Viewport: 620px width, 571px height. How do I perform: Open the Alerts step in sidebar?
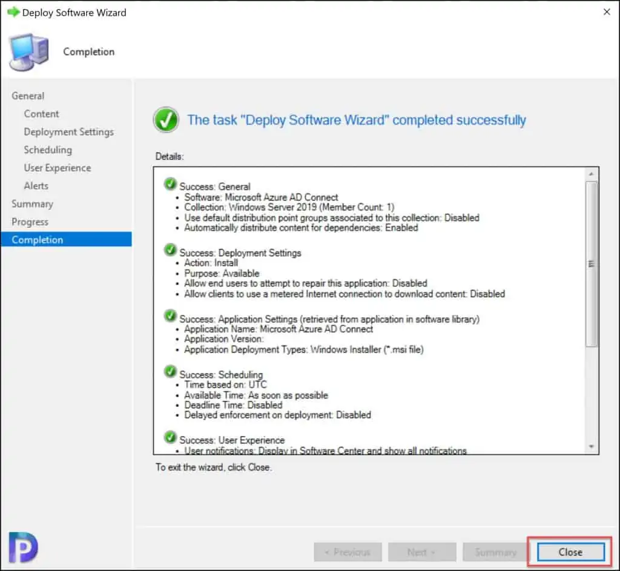point(36,186)
